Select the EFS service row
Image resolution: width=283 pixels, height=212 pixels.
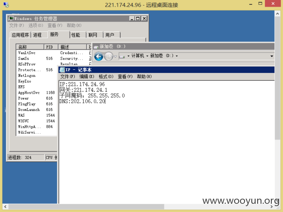(36, 87)
